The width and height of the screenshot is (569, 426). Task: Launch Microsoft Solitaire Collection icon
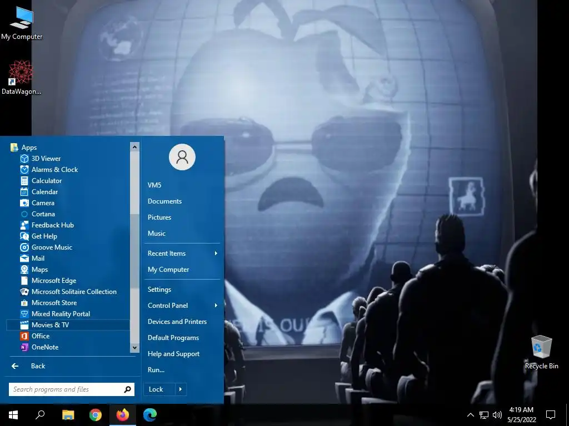pos(24,292)
